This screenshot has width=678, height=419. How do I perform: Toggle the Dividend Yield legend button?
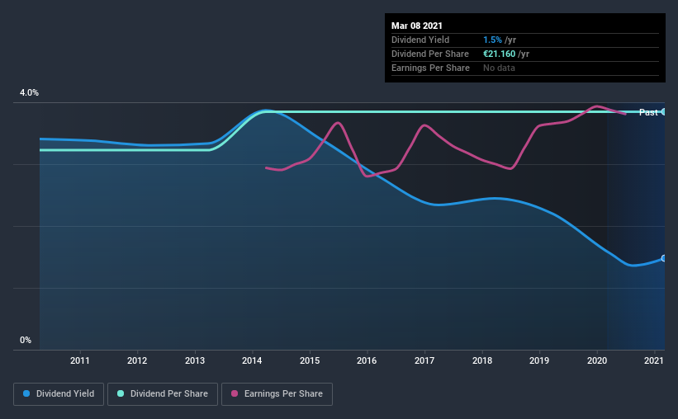[x=59, y=394]
